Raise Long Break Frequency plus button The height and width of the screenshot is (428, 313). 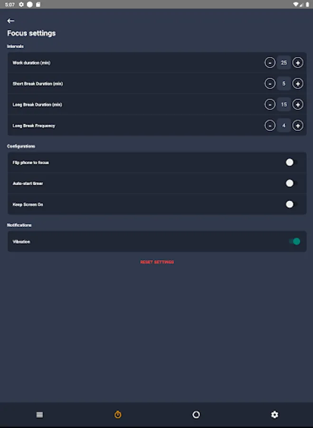pos(297,126)
